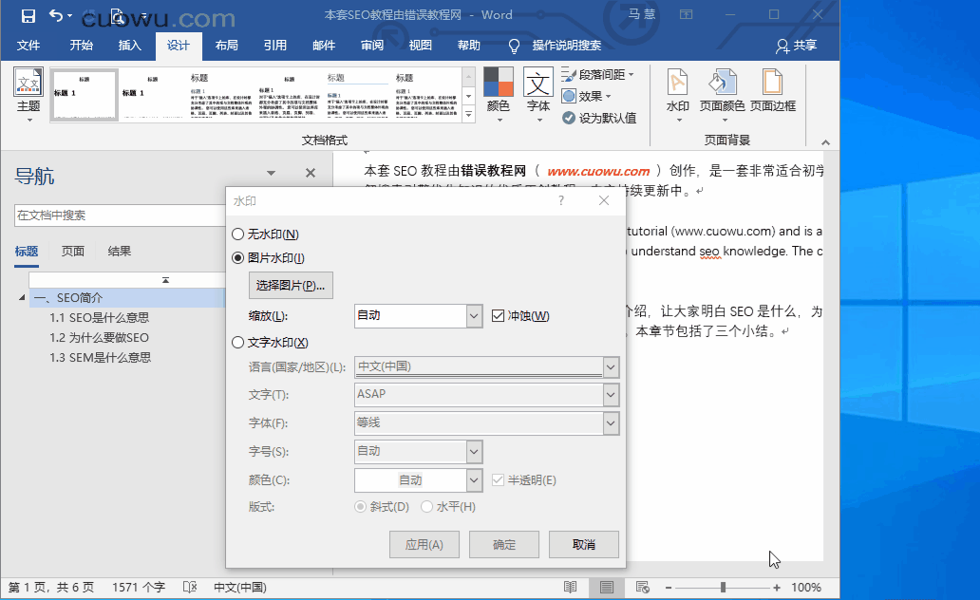Open the Colors (颜色) palette icon

click(499, 83)
